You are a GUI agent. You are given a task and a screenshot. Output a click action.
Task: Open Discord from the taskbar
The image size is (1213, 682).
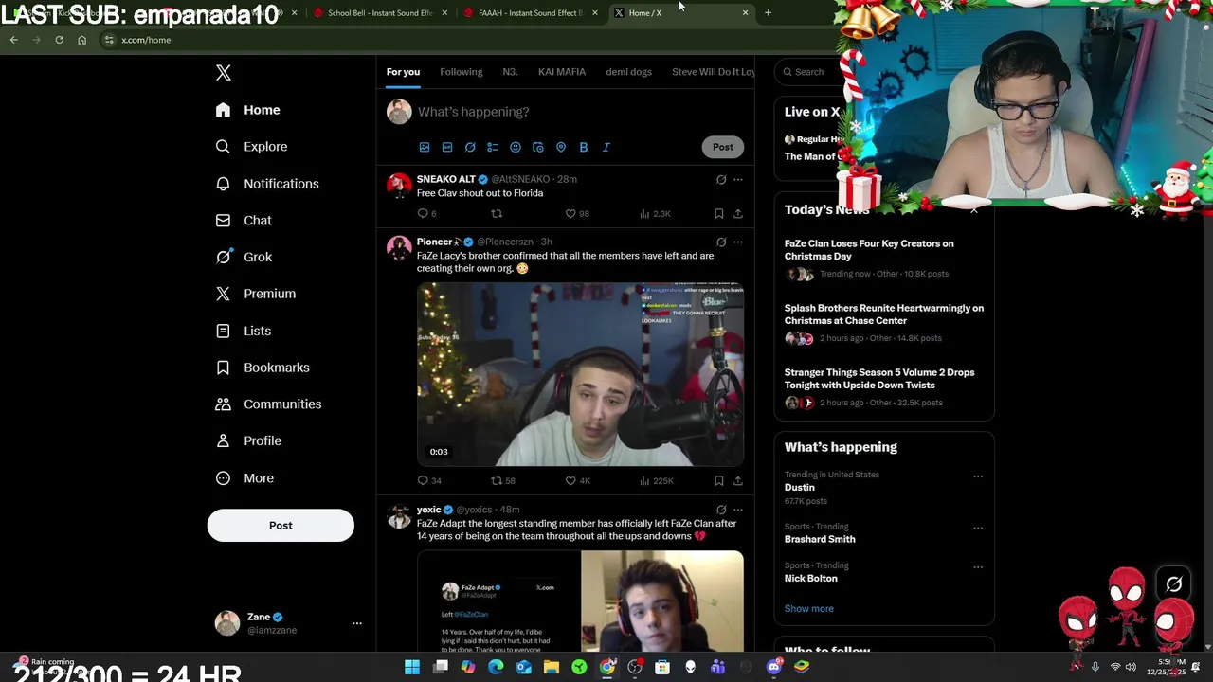click(x=774, y=667)
